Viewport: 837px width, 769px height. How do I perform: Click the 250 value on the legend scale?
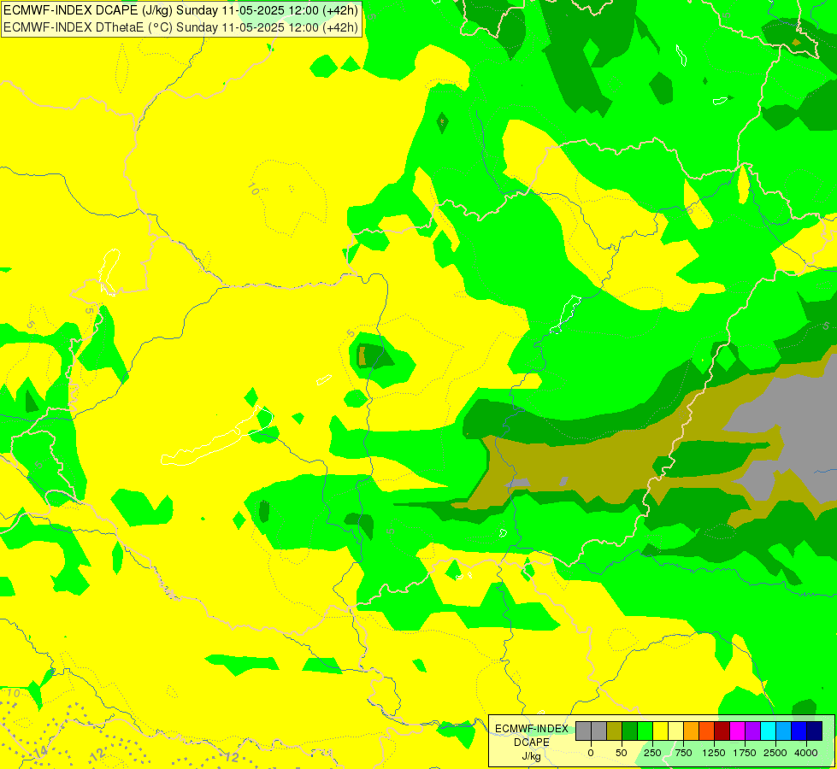[x=652, y=753]
